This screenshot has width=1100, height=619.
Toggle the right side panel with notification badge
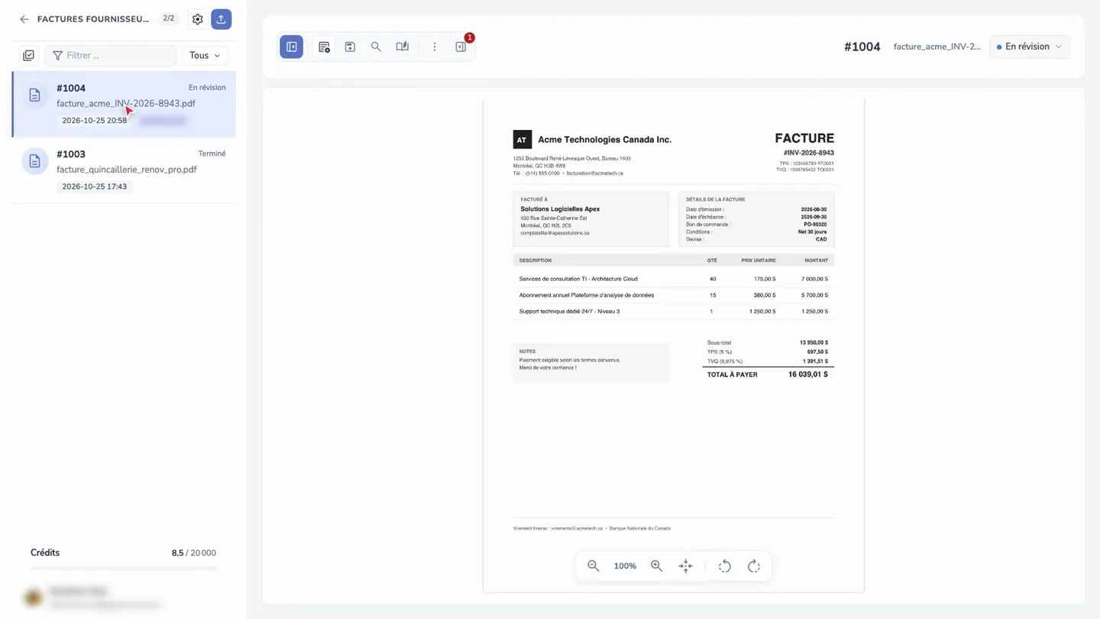[461, 47]
